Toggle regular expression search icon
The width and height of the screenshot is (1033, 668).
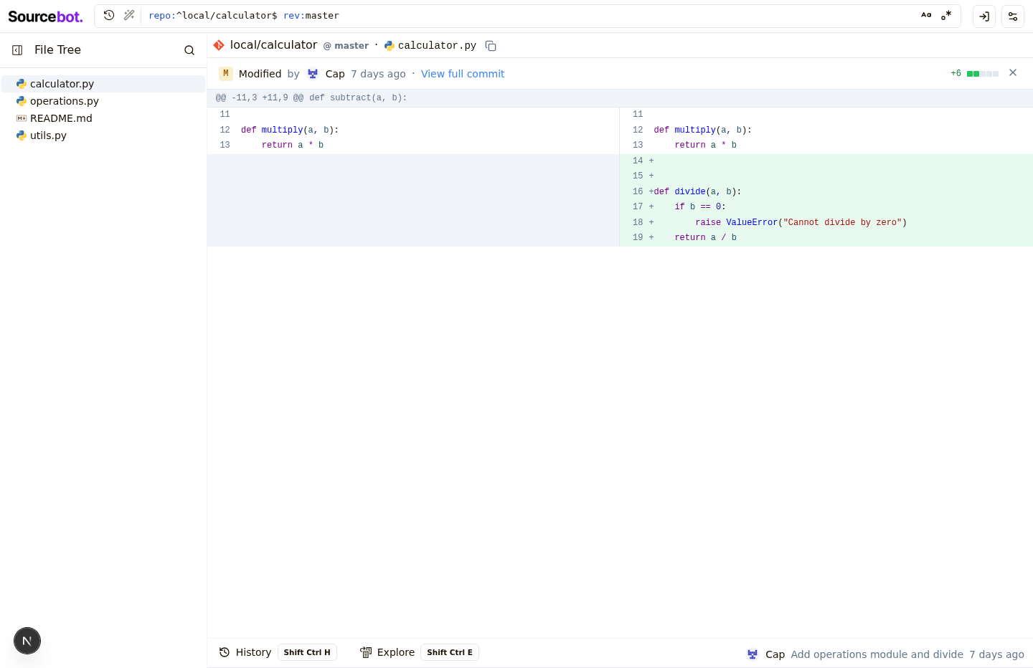tap(946, 15)
